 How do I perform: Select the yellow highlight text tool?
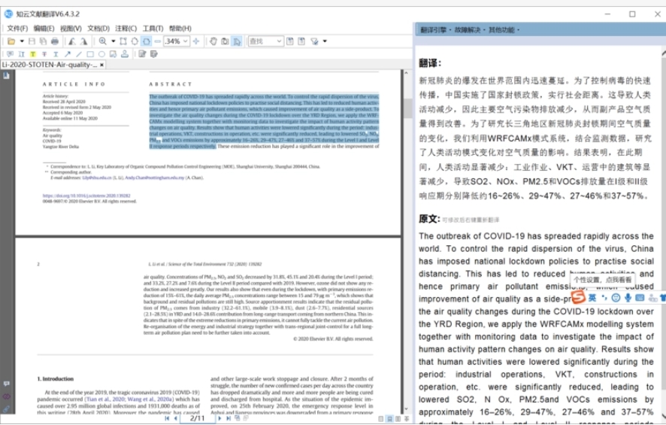(x=33, y=54)
